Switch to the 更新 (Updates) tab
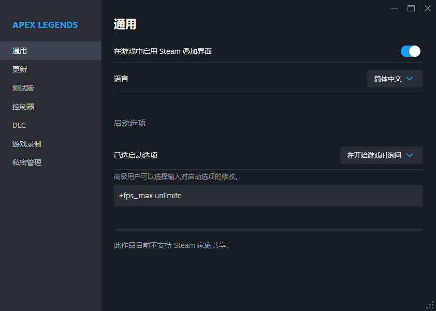 coord(19,69)
